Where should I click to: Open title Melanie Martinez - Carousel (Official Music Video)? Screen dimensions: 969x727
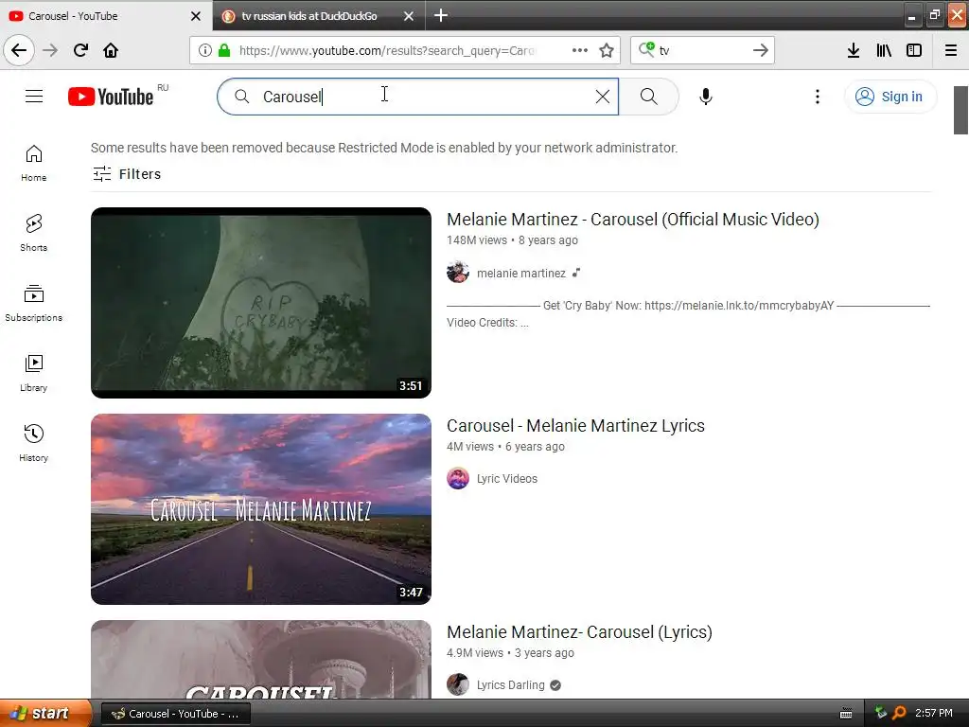pyautogui.click(x=633, y=220)
